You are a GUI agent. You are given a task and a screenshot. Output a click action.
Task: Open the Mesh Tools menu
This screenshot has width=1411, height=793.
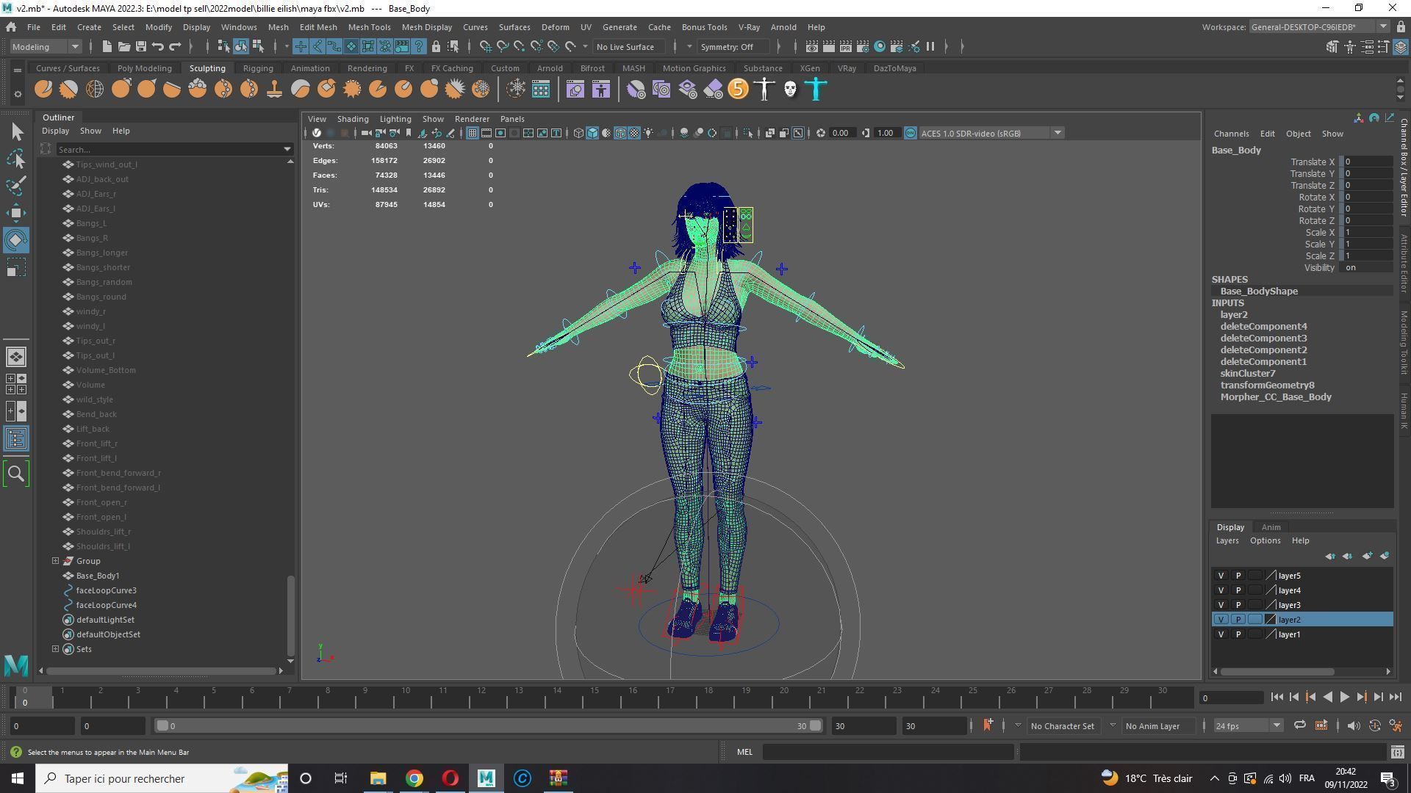pos(369,27)
